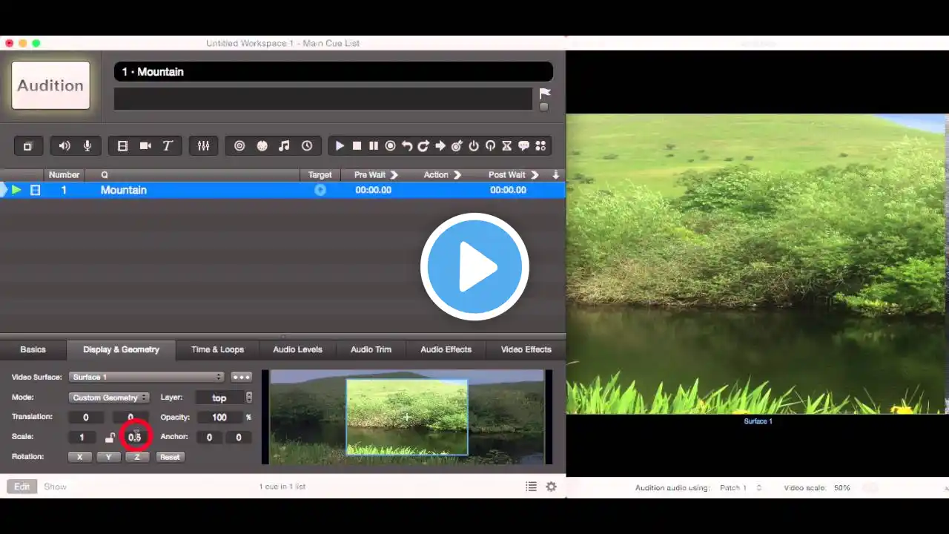Screen dimensions: 949x534
Task: Click the geometry preview thumbnail
Action: click(x=407, y=417)
